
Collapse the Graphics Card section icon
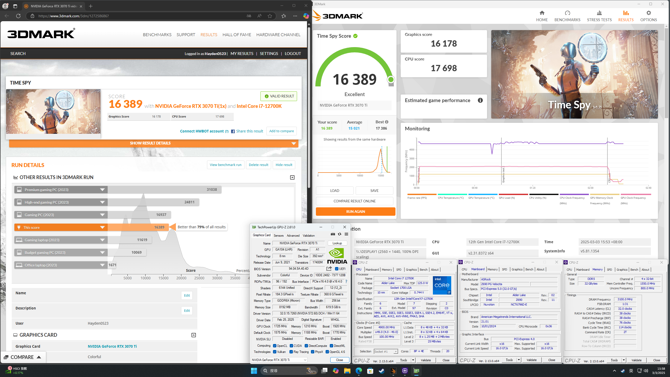[194, 335]
